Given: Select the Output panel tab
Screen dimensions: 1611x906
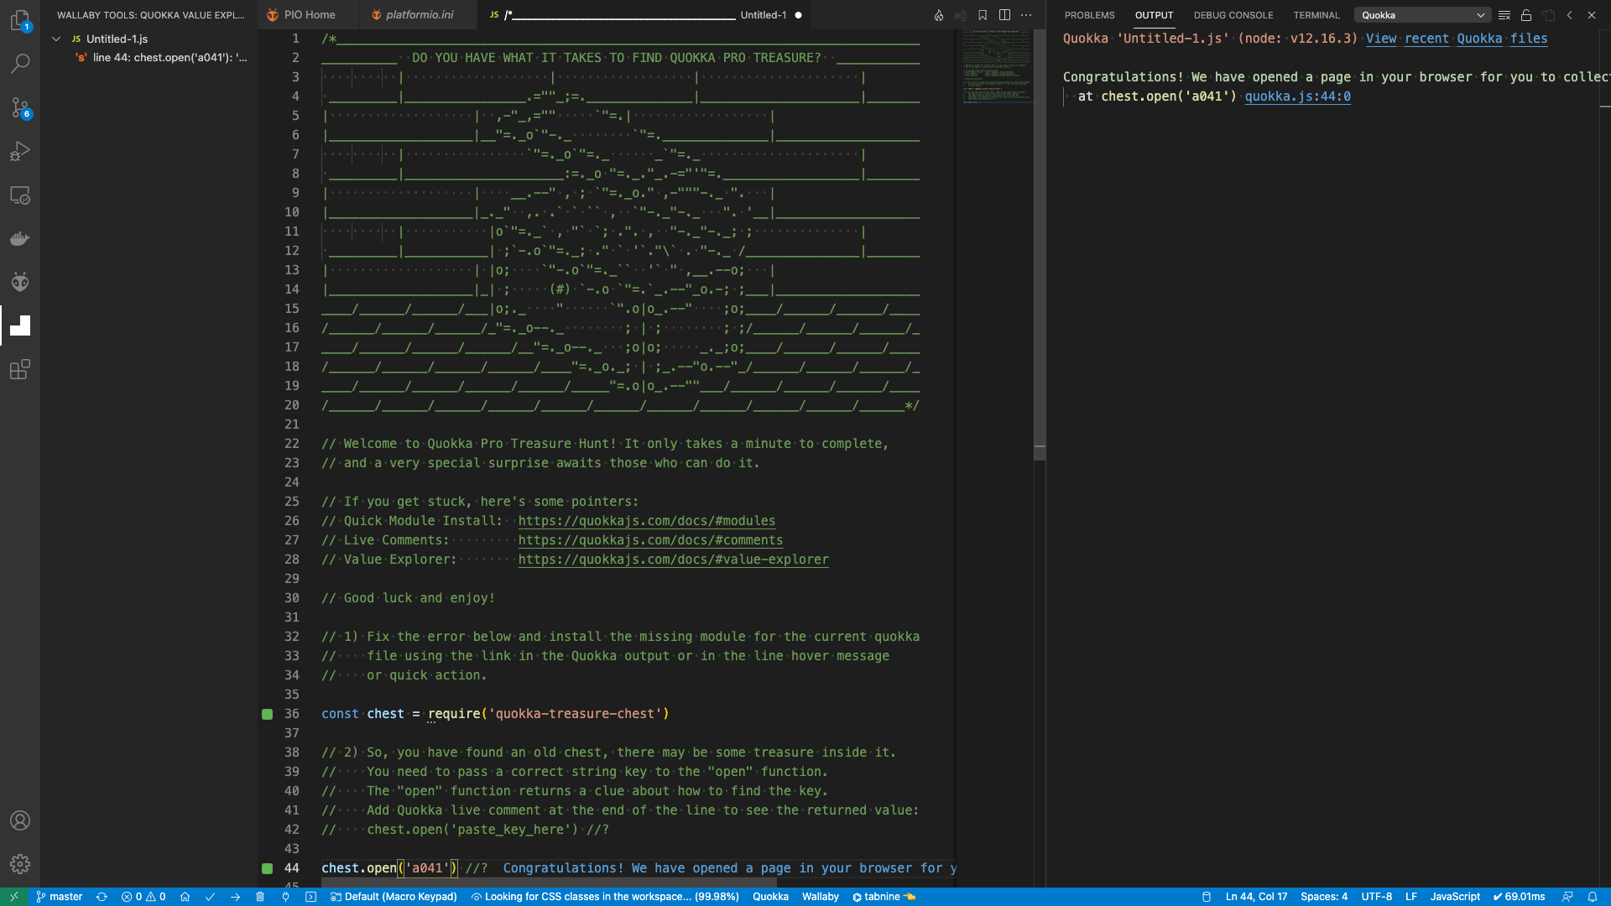Looking at the screenshot, I should pyautogui.click(x=1154, y=15).
